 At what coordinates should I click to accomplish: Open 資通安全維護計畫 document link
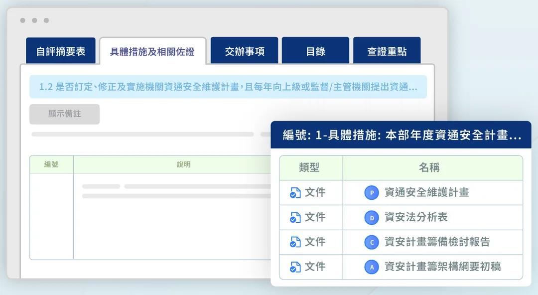(426, 192)
